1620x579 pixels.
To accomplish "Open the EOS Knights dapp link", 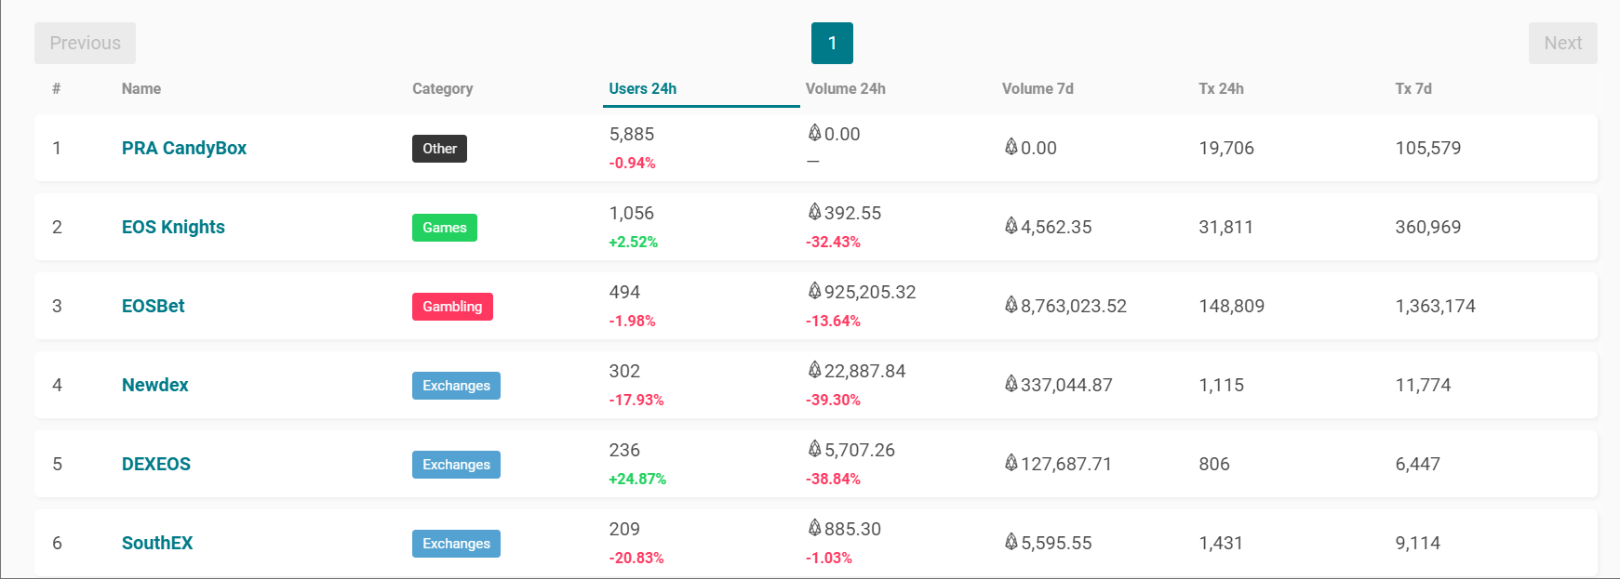I will tap(173, 227).
